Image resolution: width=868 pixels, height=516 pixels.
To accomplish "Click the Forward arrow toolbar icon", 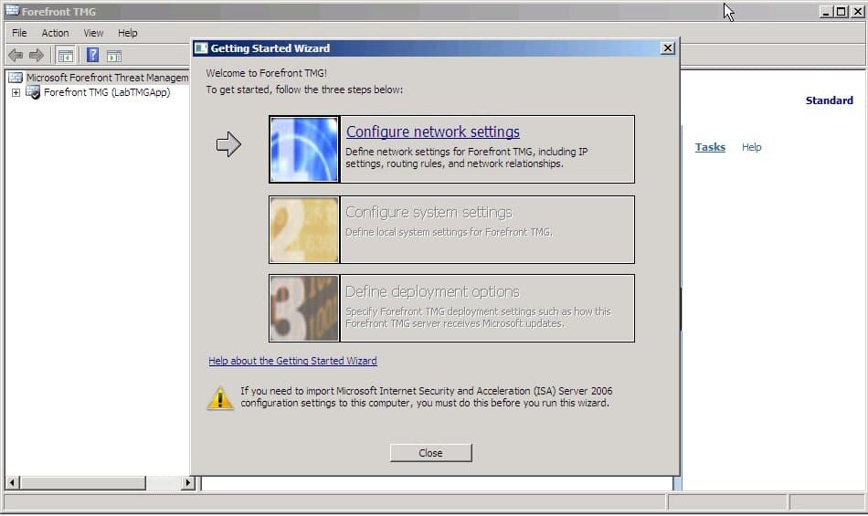I will coord(36,56).
